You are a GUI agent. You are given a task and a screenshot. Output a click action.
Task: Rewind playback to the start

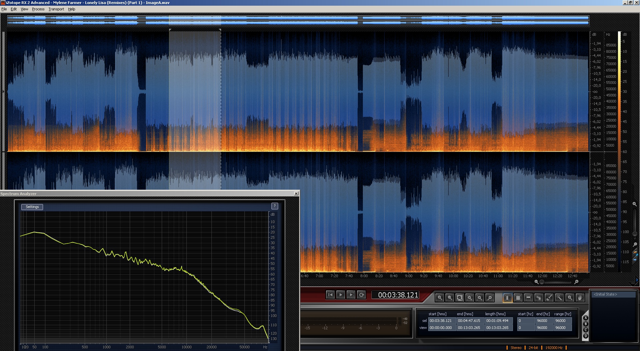[x=330, y=295]
